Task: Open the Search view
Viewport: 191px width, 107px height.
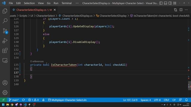Action: [5, 21]
